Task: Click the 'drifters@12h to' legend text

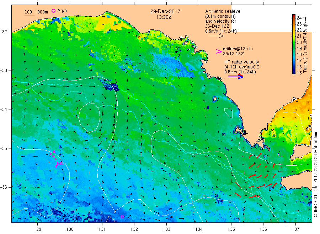Action: [x=238, y=49]
